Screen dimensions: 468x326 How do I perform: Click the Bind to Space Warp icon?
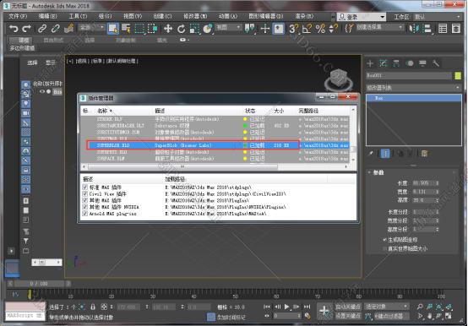[69, 29]
